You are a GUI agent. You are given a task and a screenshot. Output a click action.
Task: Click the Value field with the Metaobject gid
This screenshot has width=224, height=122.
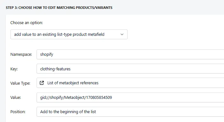click(130, 97)
